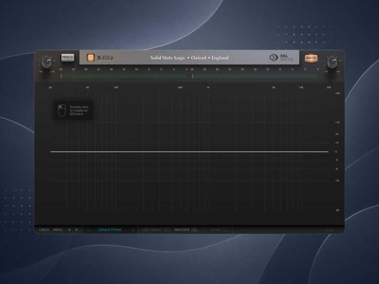Image resolution: width=379 pixels, height=284 pixels.
Task: Click the REDO button
Action: (x=58, y=230)
